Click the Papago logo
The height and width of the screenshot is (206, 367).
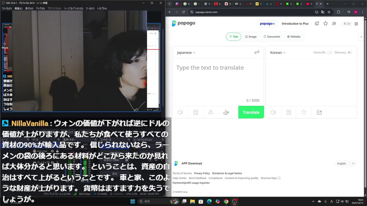pos(183,23)
